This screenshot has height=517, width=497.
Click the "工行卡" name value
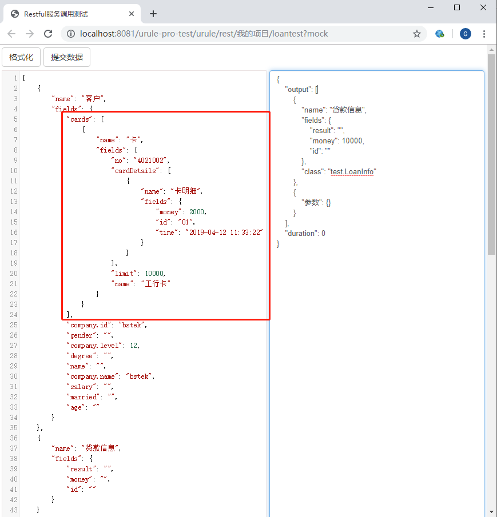(156, 283)
